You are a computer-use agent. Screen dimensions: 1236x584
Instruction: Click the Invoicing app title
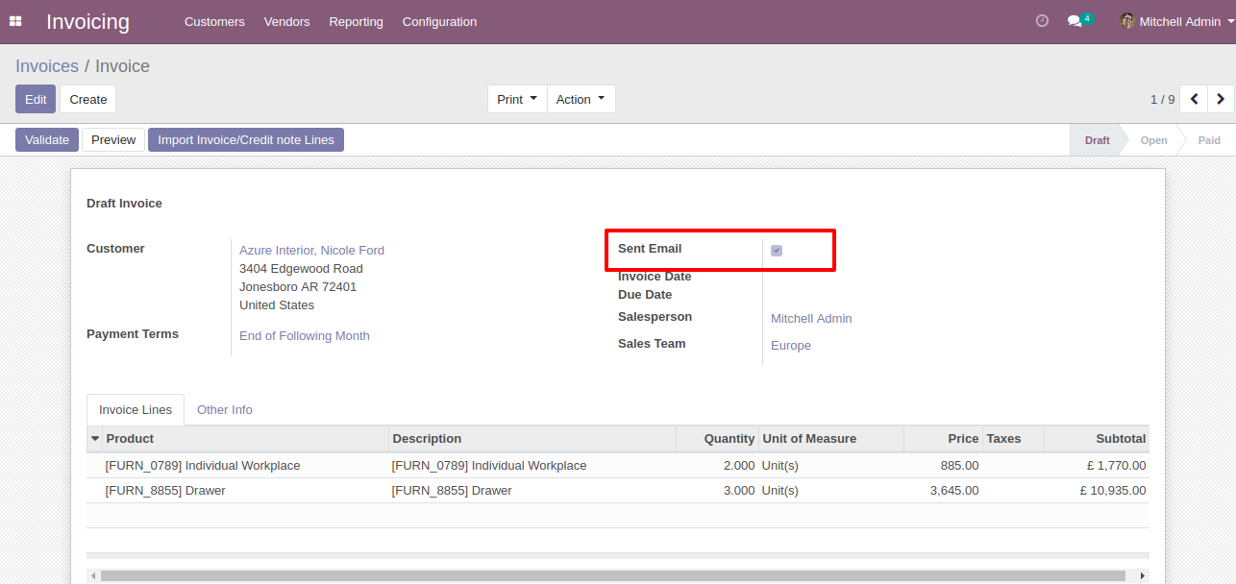87,21
